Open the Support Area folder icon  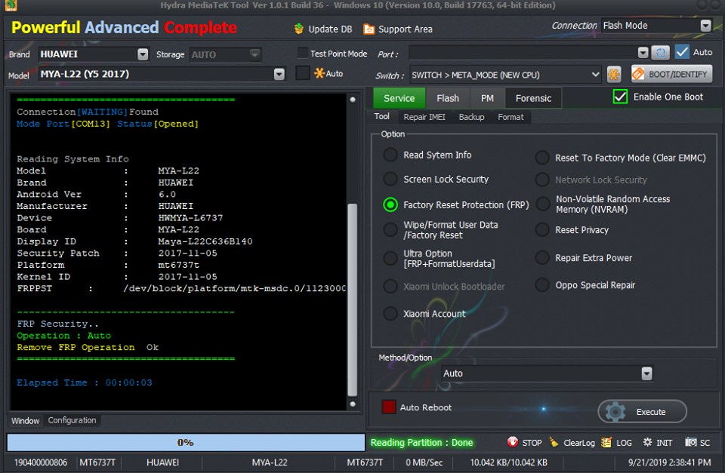369,29
